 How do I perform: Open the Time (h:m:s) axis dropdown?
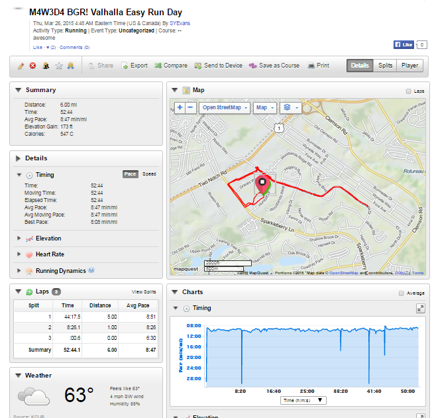[x=303, y=400]
